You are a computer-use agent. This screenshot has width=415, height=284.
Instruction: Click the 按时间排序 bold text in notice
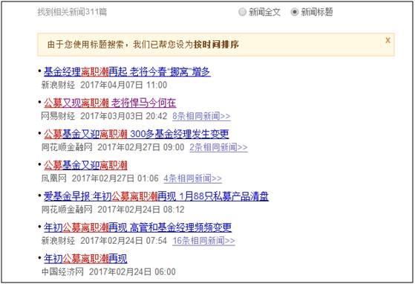click(x=216, y=45)
